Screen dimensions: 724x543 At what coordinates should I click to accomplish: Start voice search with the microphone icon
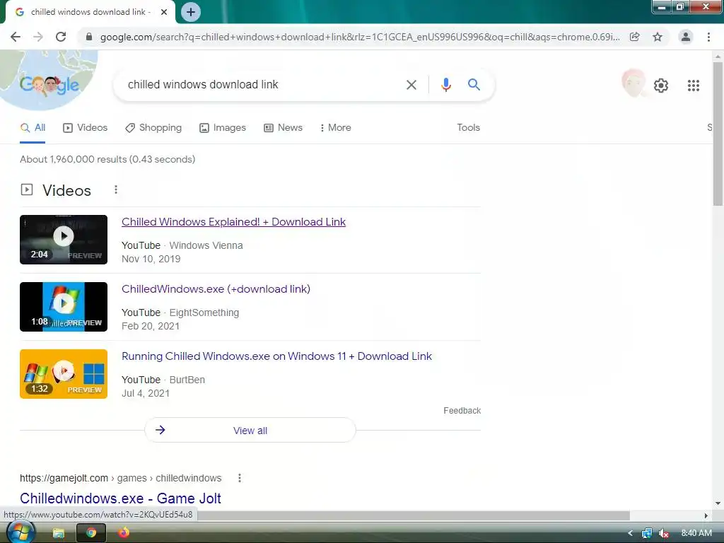click(445, 85)
